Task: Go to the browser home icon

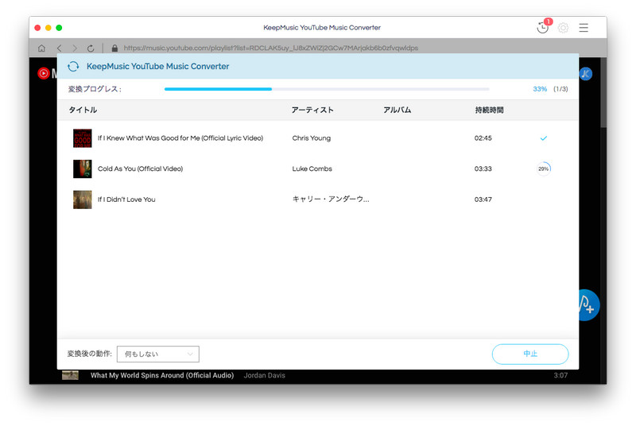Action: coord(41,48)
